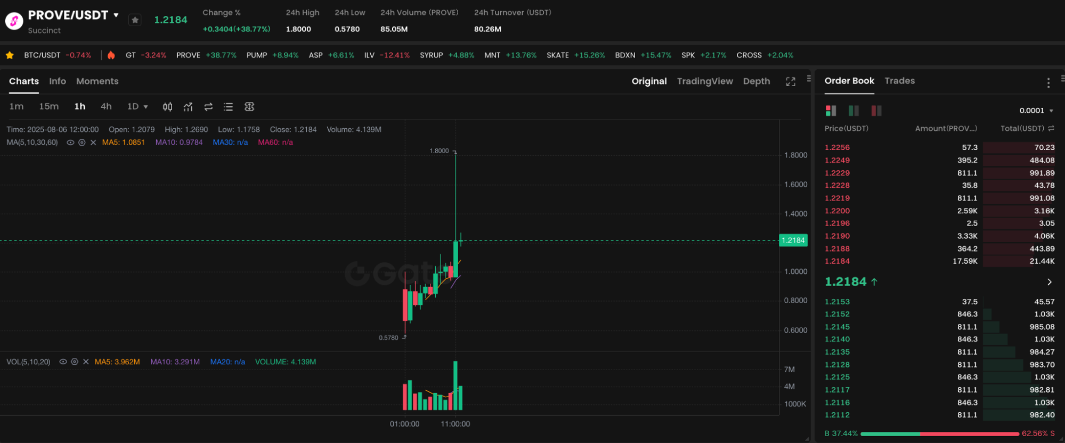Open MNT pair from ticker bar
The width and height of the screenshot is (1065, 443).
click(x=510, y=55)
